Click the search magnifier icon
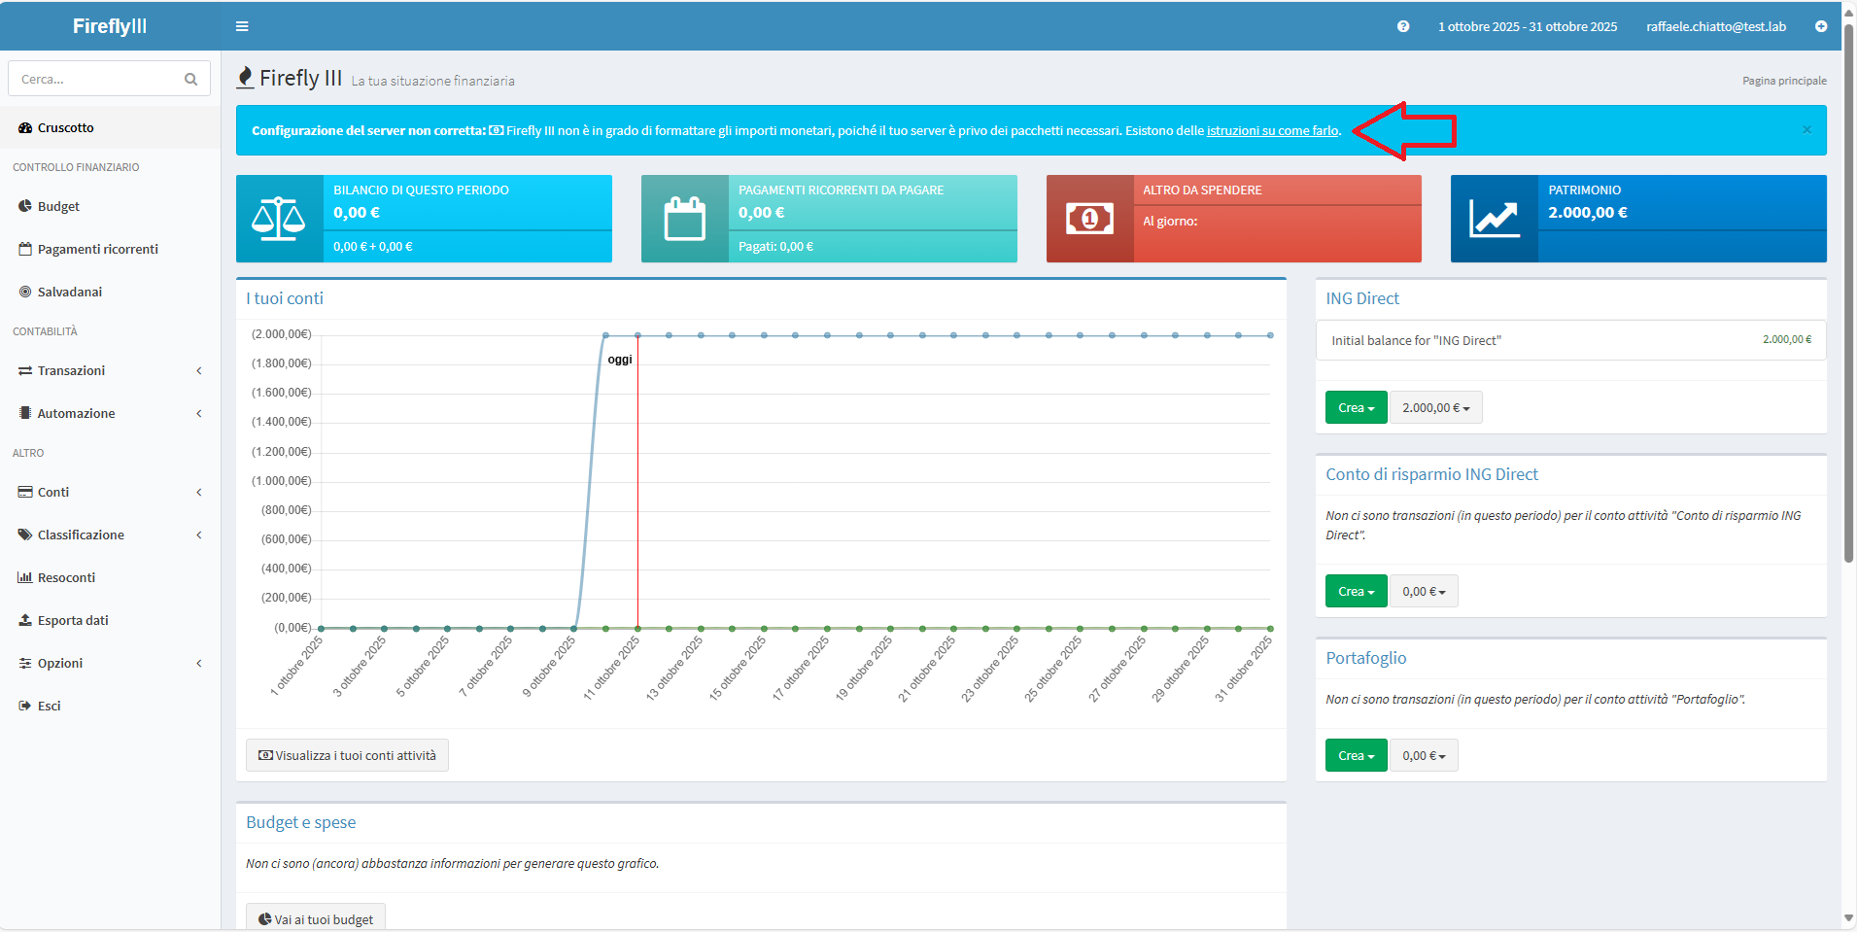 tap(190, 80)
